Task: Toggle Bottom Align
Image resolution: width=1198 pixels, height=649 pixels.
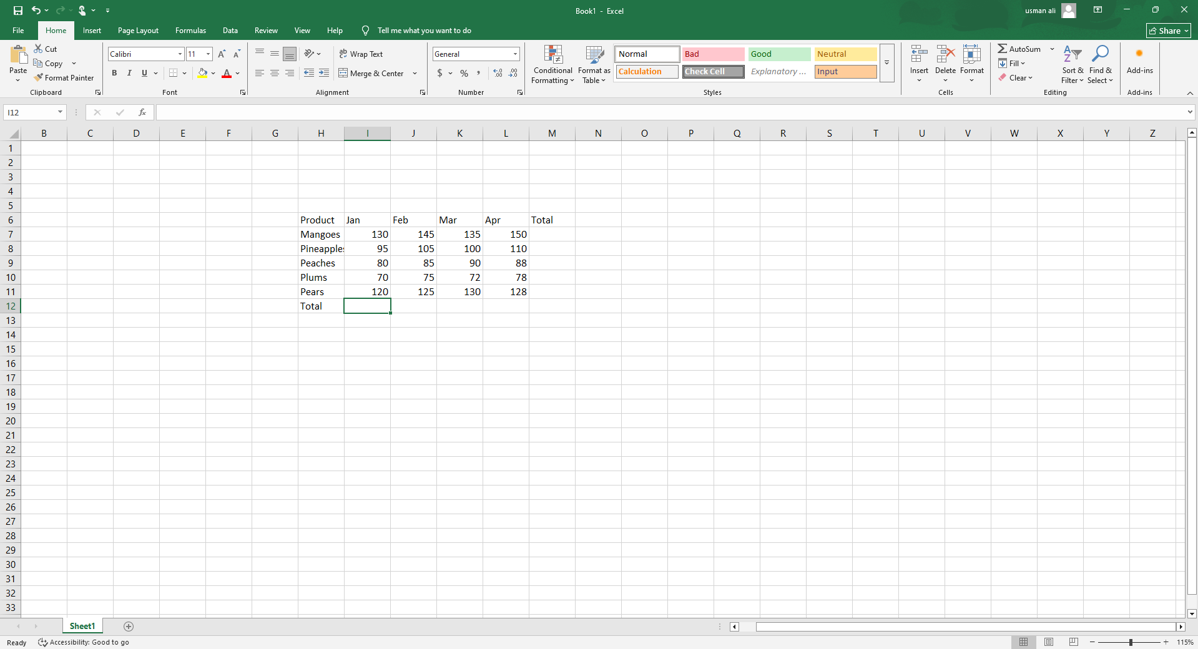Action: click(290, 54)
